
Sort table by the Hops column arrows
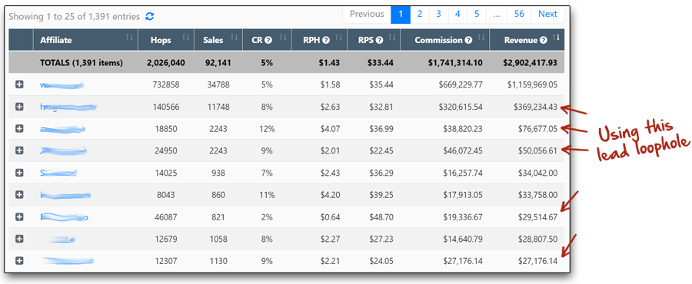click(186, 38)
